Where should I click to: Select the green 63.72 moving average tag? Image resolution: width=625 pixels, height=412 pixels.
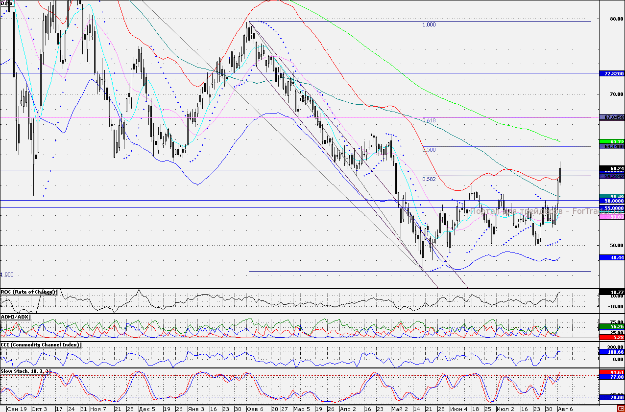611,141
